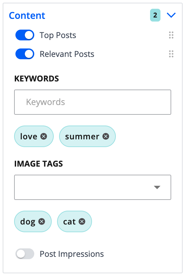Image resolution: width=188 pixels, height=278 pixels.
Task: Enable the Post Impressions toggle
Action: [x=25, y=254]
